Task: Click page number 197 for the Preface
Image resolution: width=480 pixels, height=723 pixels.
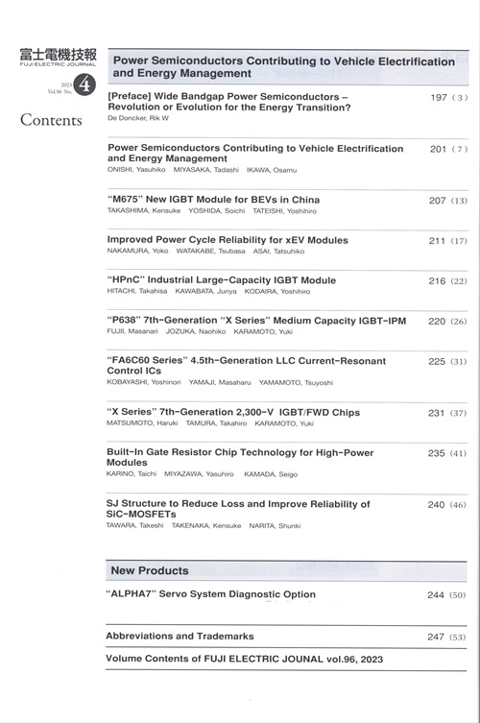Action: click(x=439, y=97)
